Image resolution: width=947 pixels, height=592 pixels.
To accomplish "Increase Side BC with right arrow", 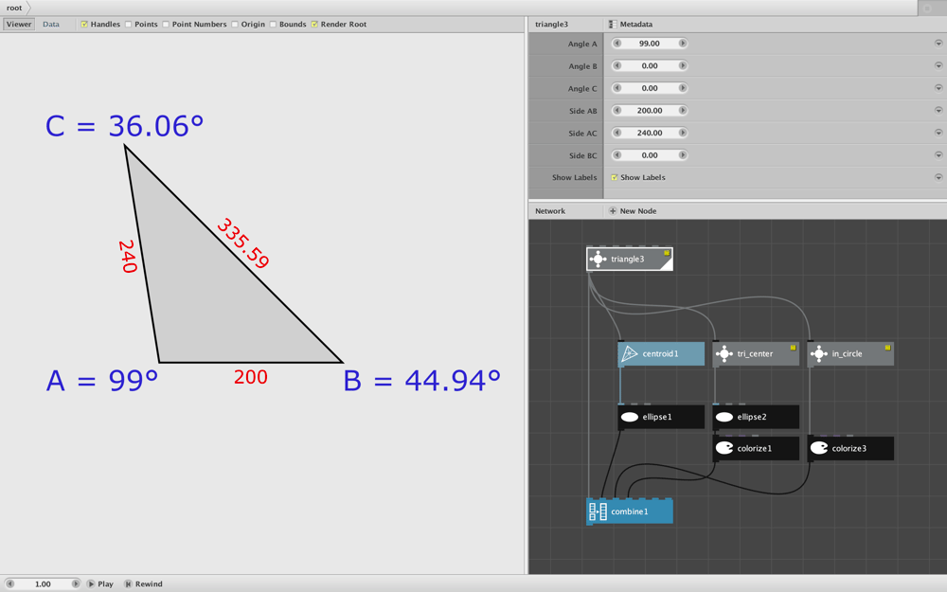I will [683, 155].
